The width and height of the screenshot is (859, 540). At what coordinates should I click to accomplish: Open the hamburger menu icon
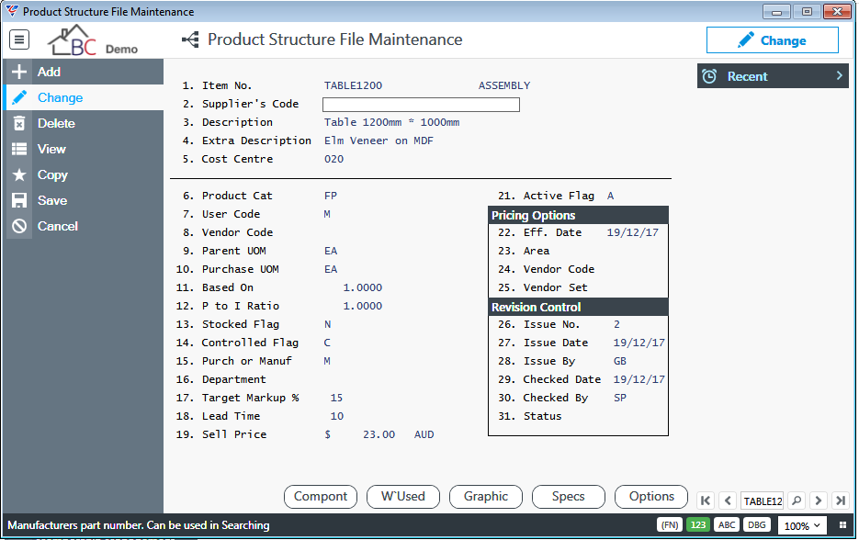[x=19, y=39]
